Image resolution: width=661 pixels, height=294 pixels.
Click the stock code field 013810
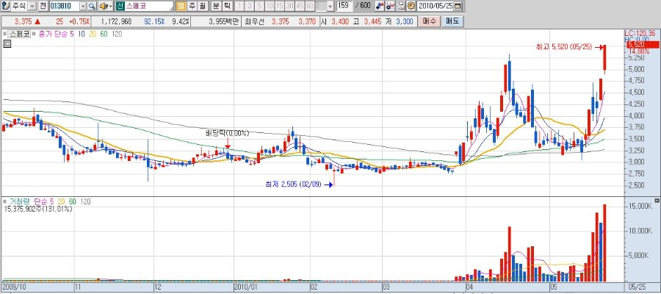64,7
